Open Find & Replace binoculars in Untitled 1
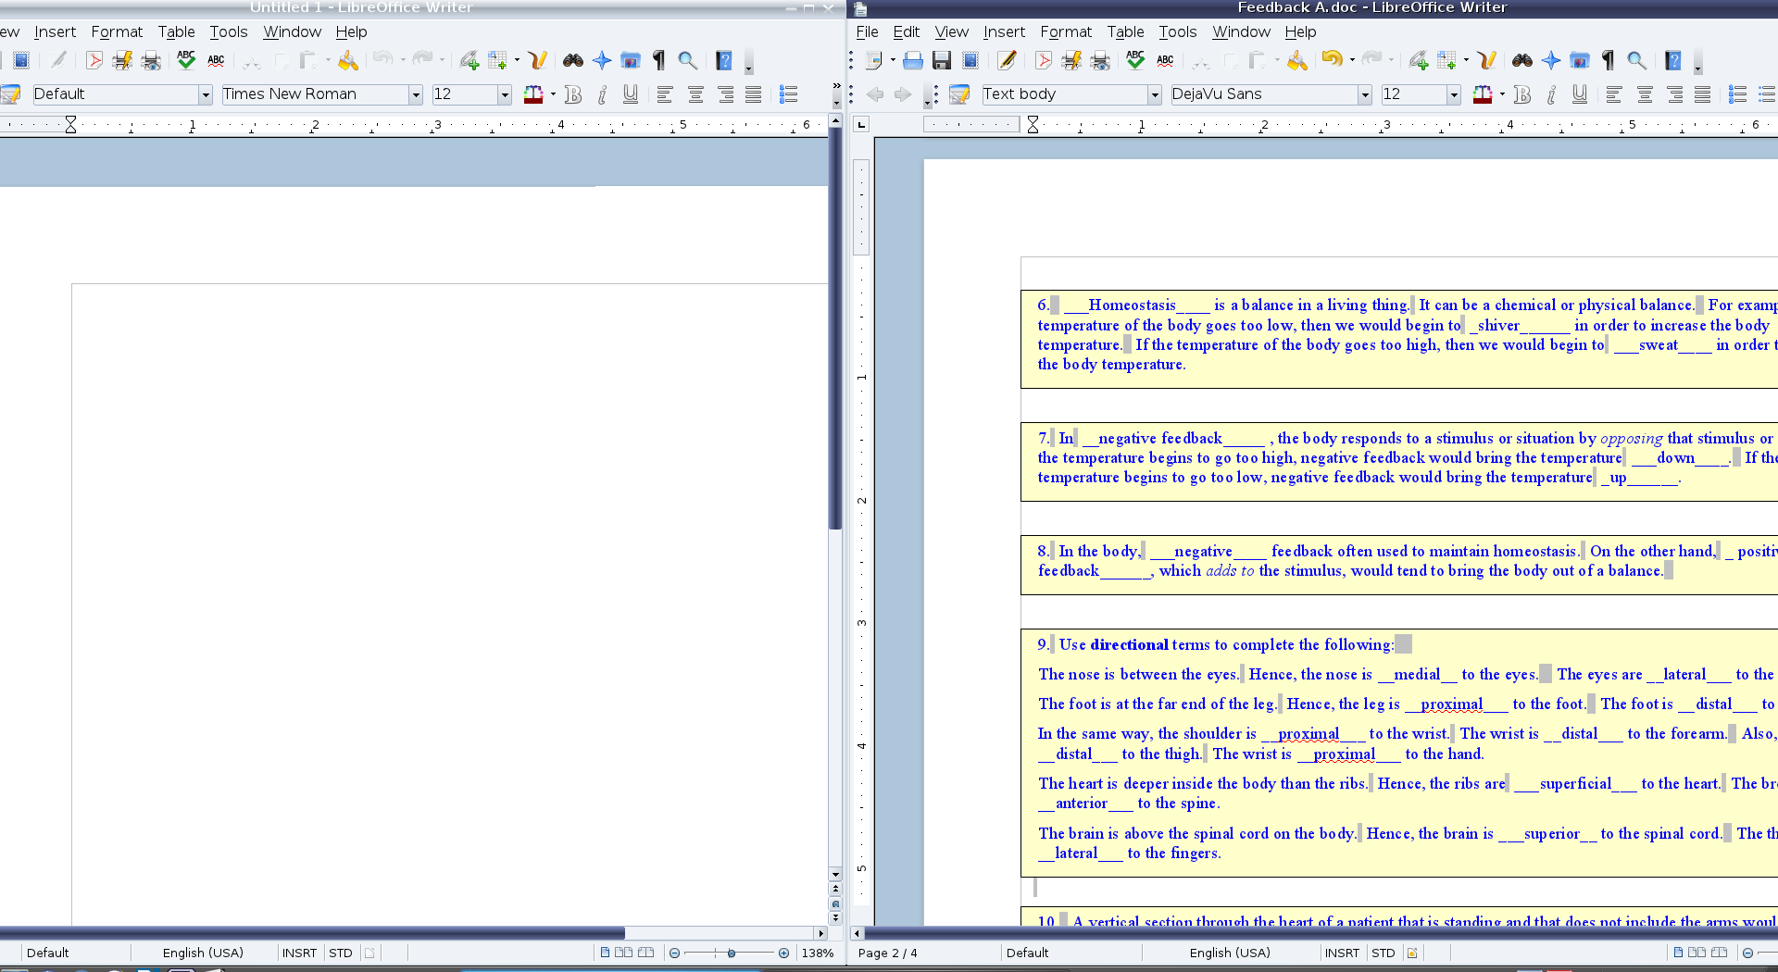The width and height of the screenshot is (1778, 972). pos(573,60)
